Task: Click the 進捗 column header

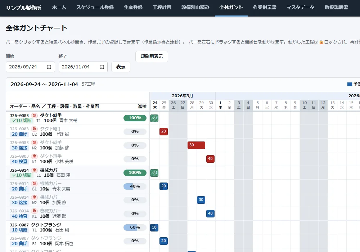Action: click(142, 107)
